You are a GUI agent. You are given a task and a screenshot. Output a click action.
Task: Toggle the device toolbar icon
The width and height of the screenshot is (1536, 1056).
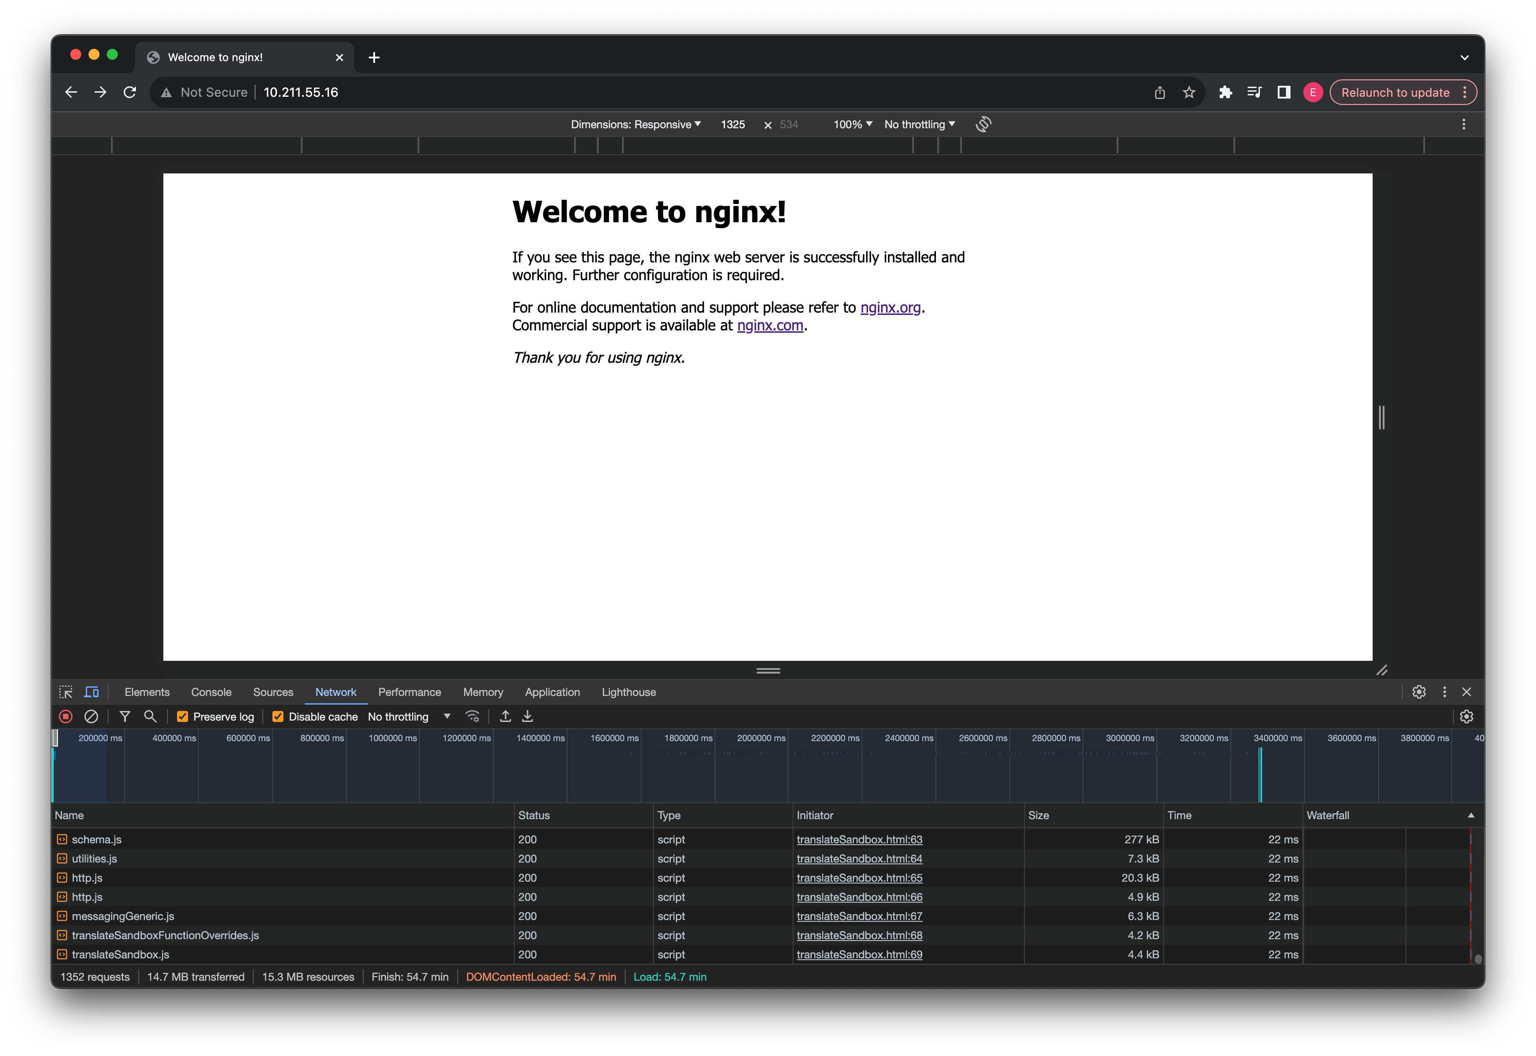91,692
